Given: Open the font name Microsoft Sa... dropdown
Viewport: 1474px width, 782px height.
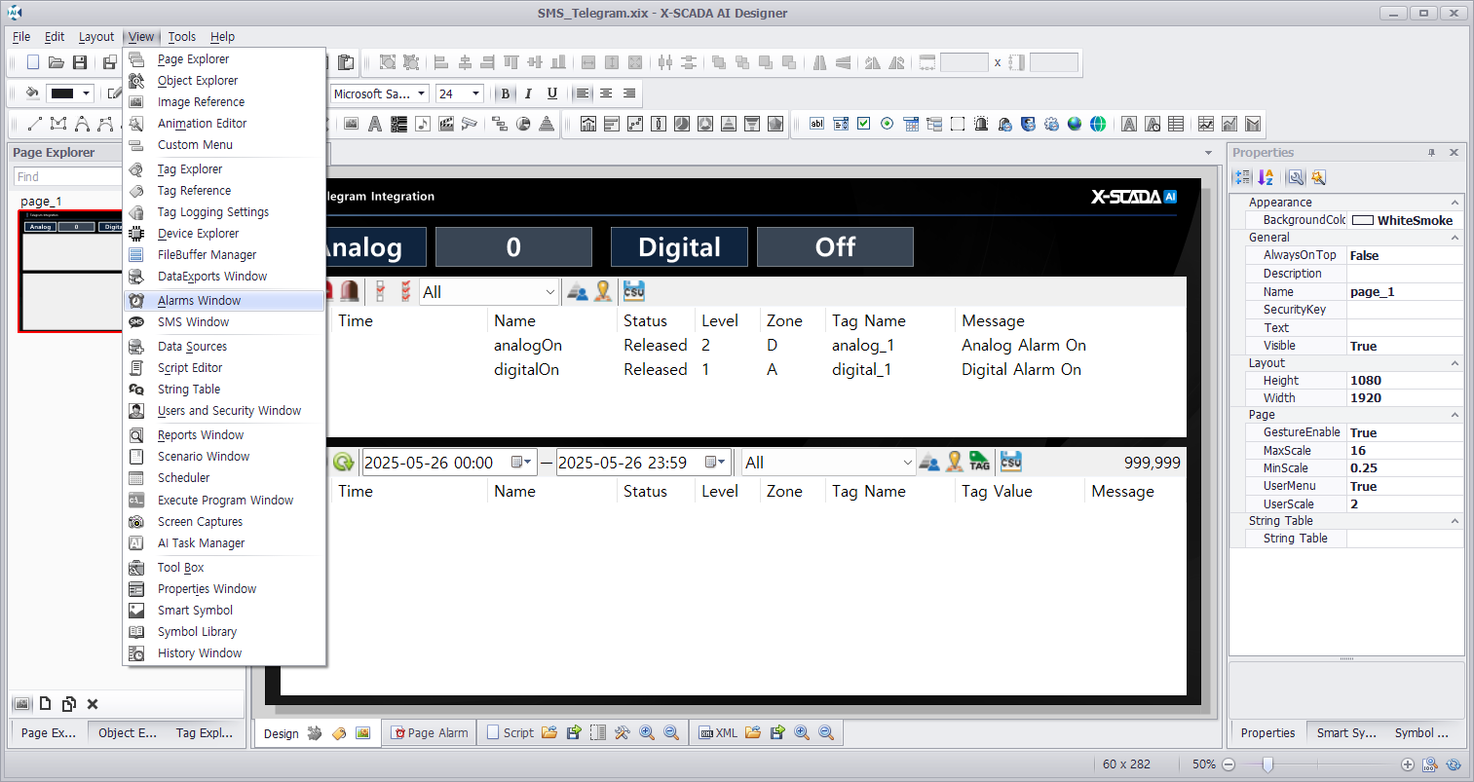Looking at the screenshot, I should (422, 93).
